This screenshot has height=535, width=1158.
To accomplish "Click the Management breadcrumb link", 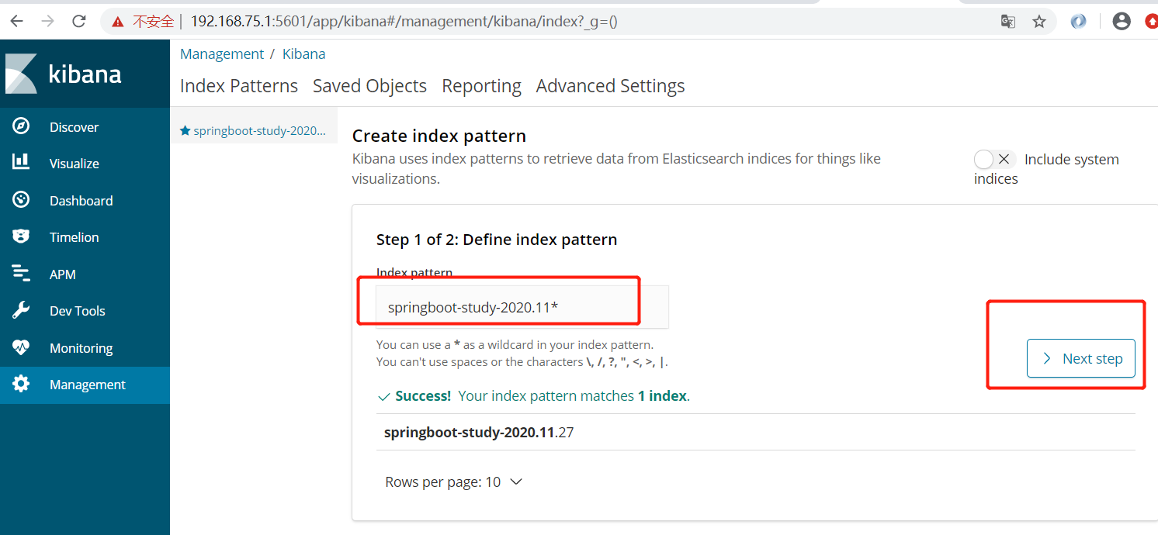I will click(222, 53).
